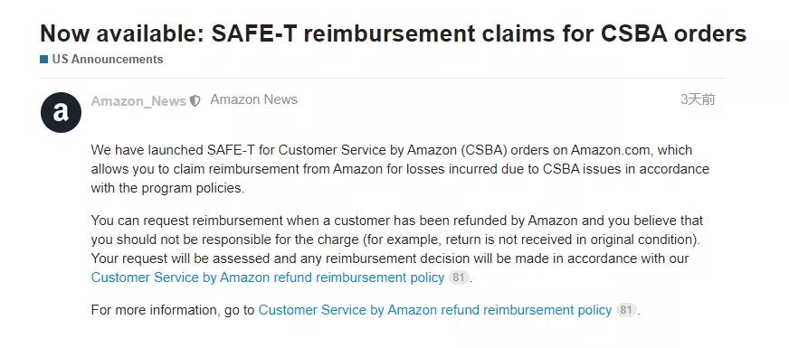789x348 pixels.
Task: Open the Amazon_News username profile
Action: 138,101
